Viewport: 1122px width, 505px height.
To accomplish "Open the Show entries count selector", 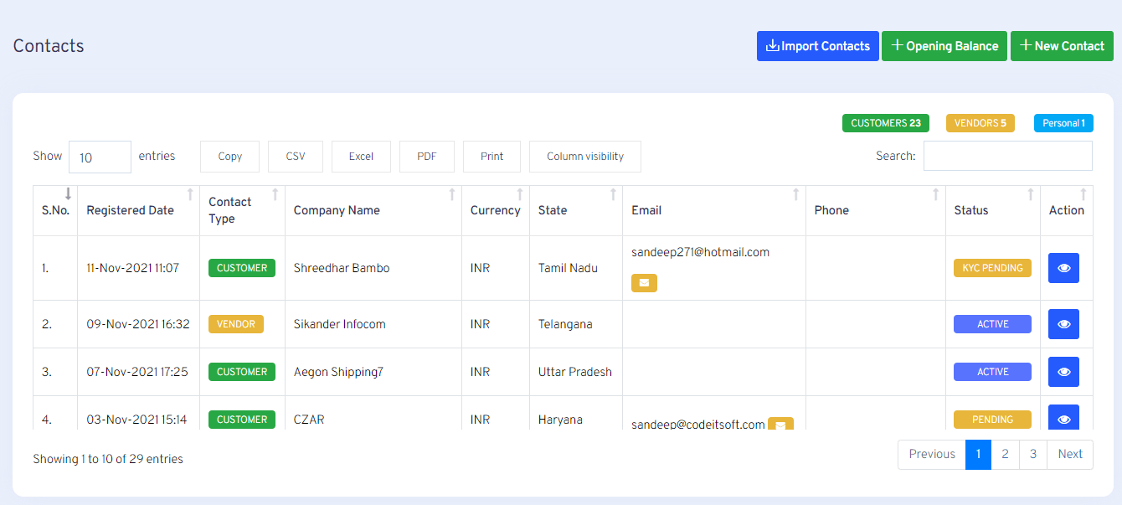I will 100,157.
